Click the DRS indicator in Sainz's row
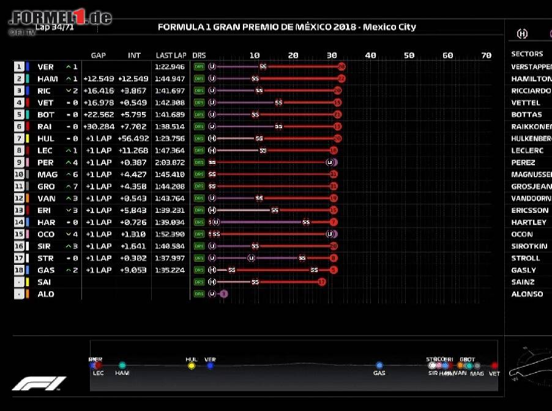The image size is (552, 411). (x=199, y=282)
